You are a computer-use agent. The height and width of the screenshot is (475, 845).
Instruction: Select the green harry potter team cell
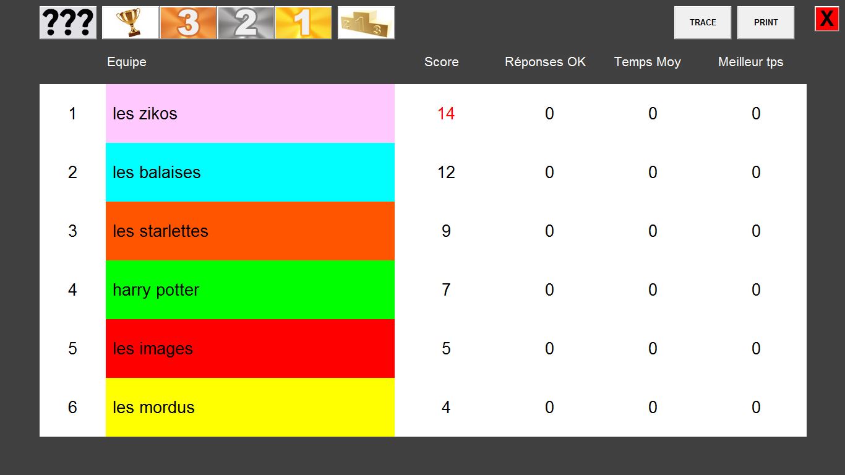pyautogui.click(x=250, y=290)
